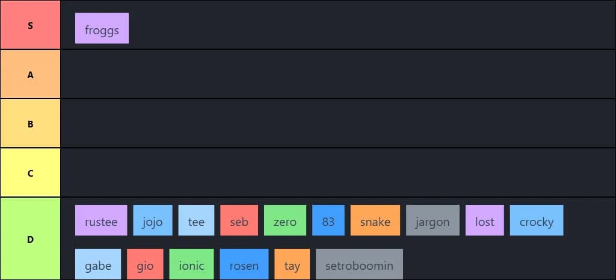Click the green ionic tile
The height and width of the screenshot is (280, 616).
[192, 264]
